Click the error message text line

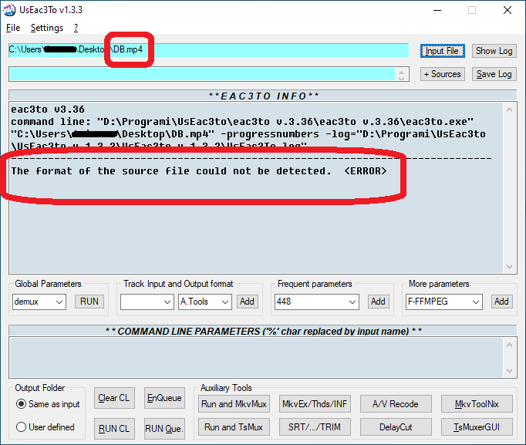click(x=198, y=171)
